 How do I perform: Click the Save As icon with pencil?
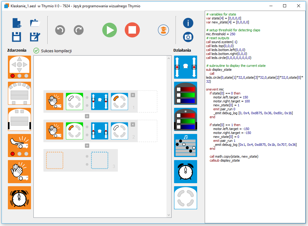pos(35,37)
